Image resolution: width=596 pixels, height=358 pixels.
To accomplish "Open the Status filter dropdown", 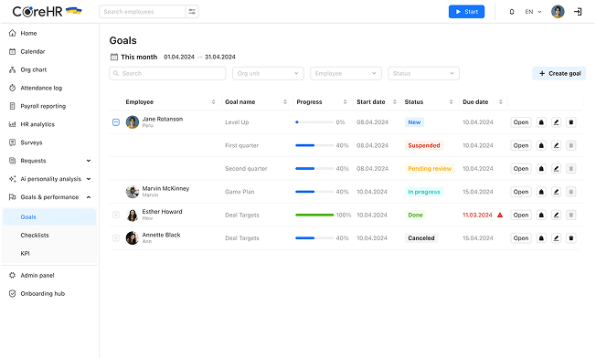I will point(423,73).
